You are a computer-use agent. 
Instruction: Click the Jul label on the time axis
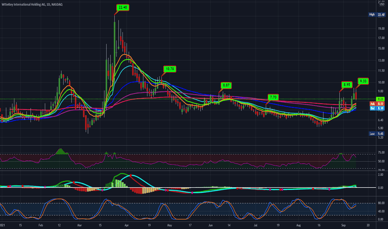coord(255,225)
